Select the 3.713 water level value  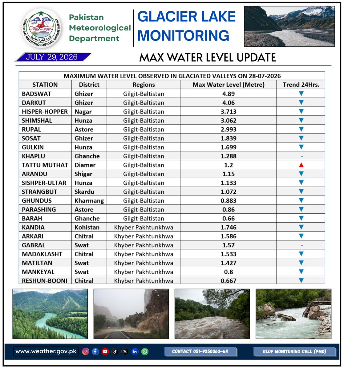click(229, 112)
